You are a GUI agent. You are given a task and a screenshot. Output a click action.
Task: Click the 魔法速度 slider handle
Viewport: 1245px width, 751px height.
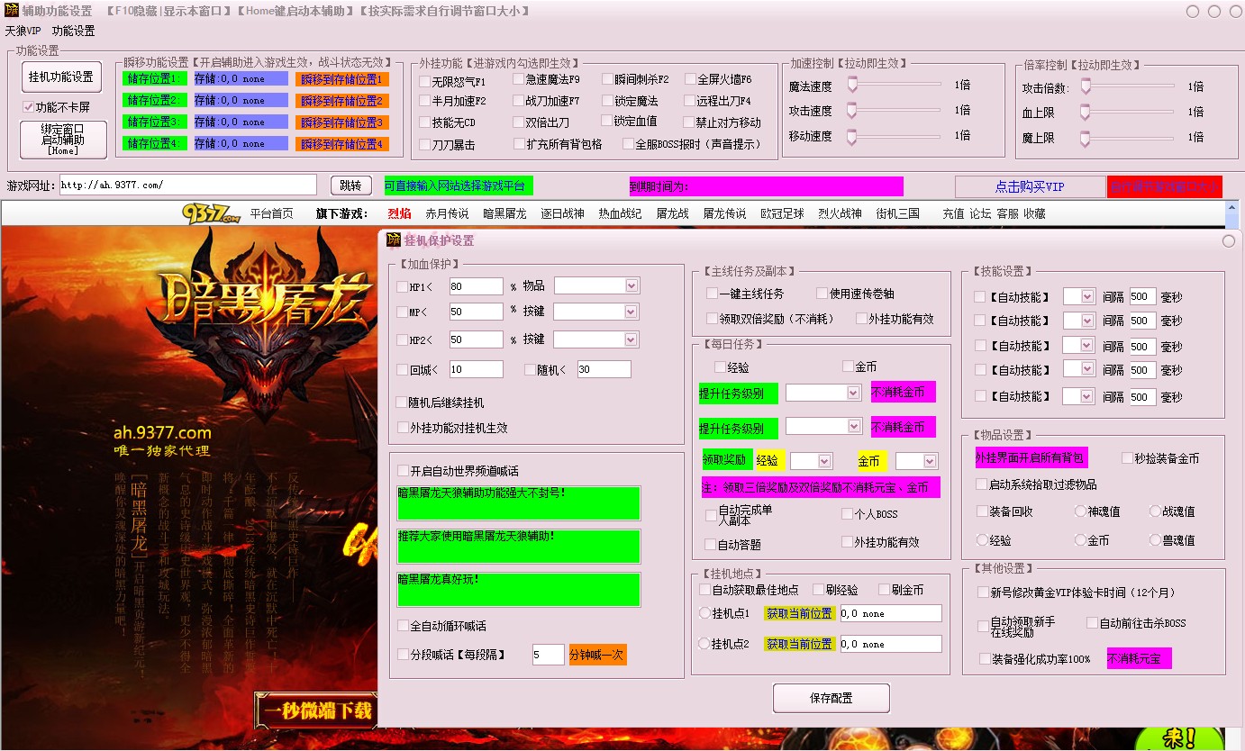[851, 86]
